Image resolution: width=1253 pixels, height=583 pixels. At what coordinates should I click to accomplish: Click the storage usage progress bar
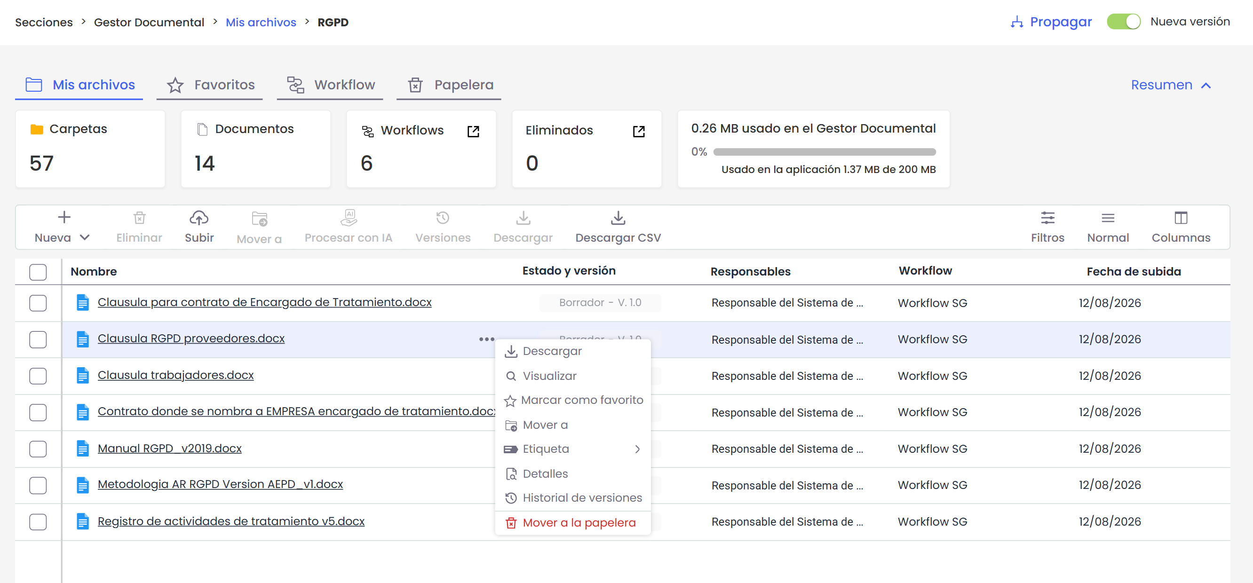825,152
